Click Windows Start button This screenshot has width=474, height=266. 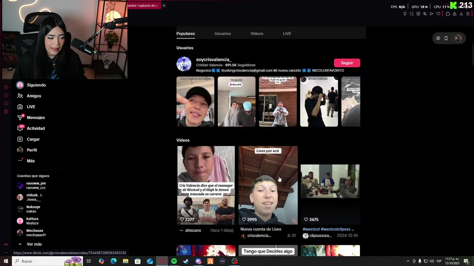6,261
